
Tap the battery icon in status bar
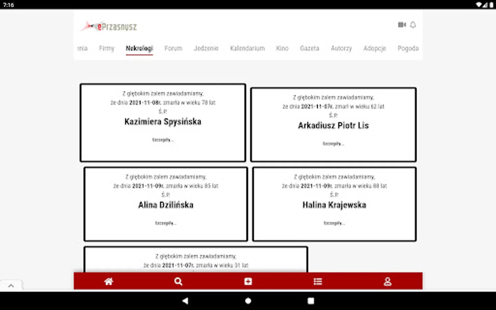[x=491, y=5]
